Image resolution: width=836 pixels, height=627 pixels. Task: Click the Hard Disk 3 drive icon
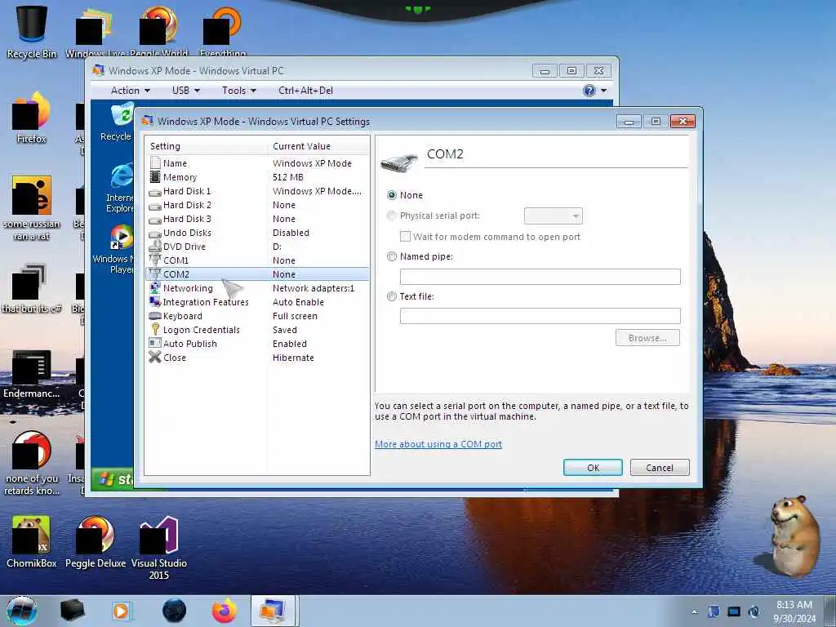tap(155, 219)
